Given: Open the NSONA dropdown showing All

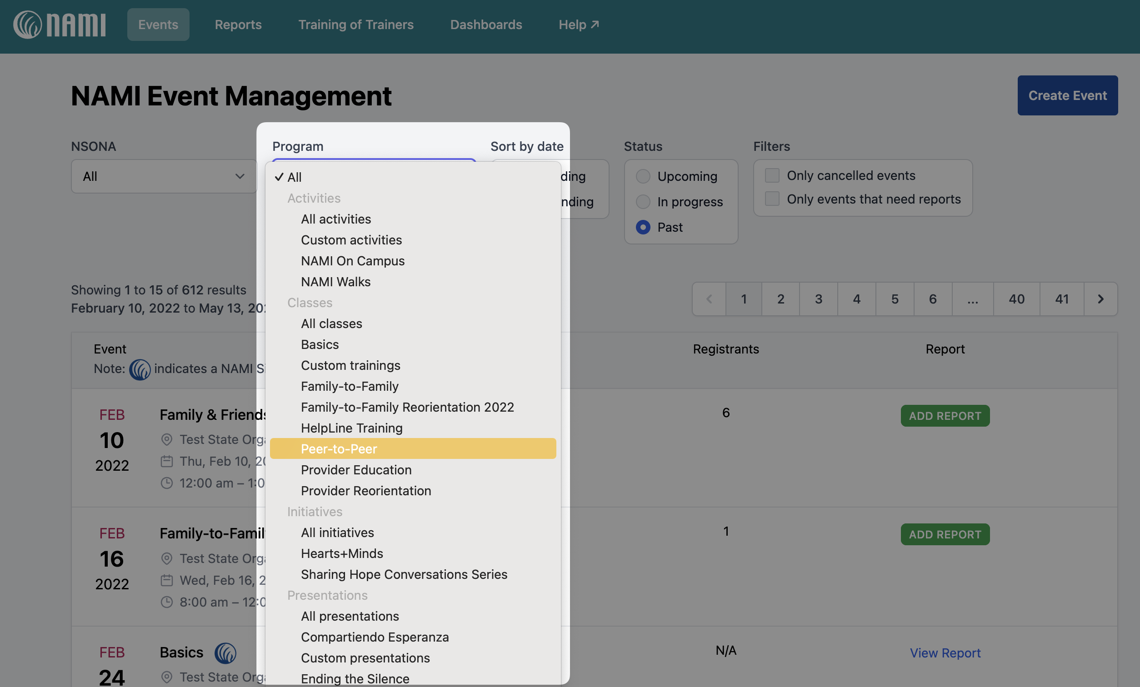Looking at the screenshot, I should point(164,176).
